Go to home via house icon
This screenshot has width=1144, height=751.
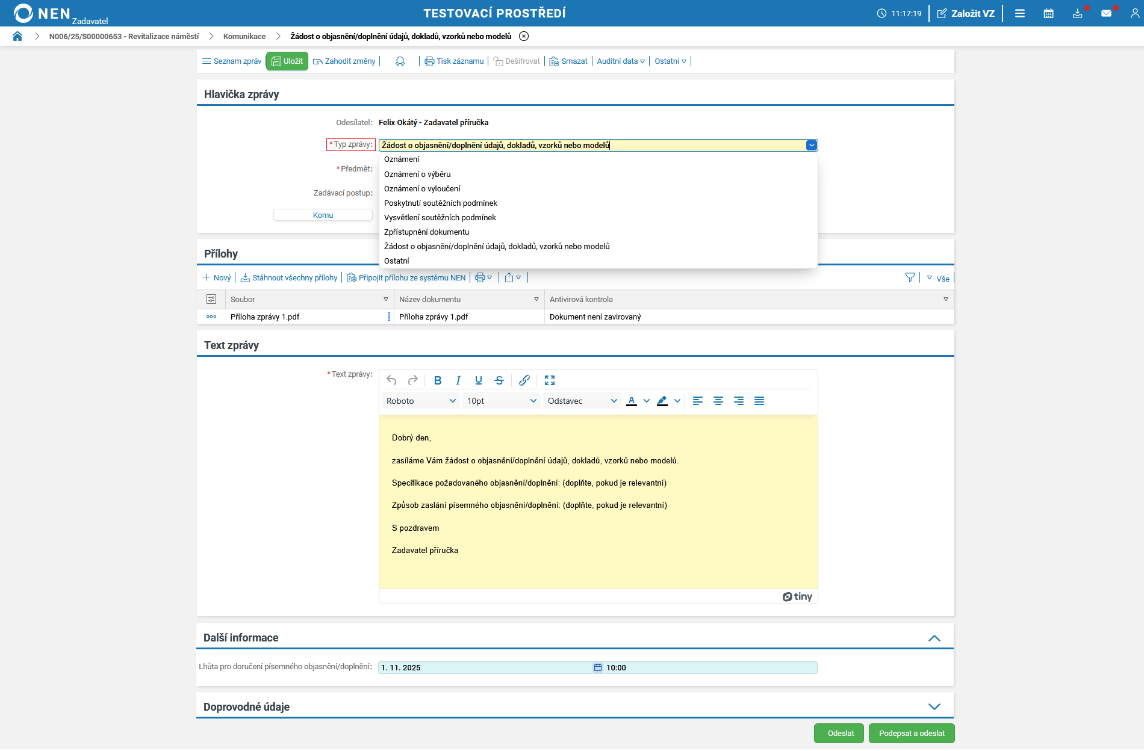pyautogui.click(x=17, y=36)
